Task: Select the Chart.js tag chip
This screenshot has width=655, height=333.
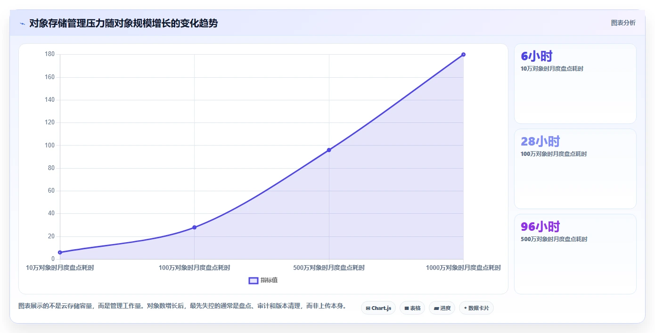Action: (378, 308)
